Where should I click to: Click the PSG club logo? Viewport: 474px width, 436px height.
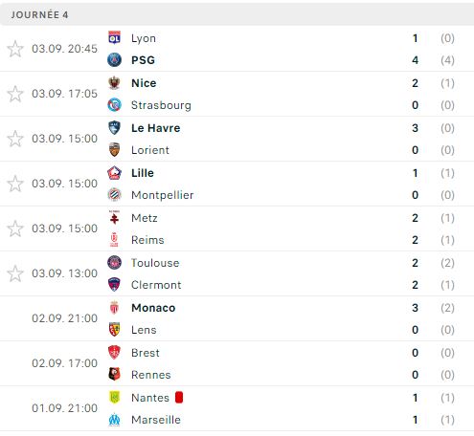[x=114, y=60]
